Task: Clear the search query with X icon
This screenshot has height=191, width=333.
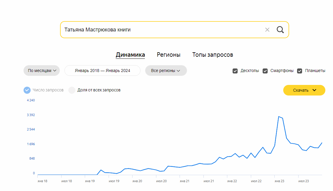Action: [x=267, y=30]
